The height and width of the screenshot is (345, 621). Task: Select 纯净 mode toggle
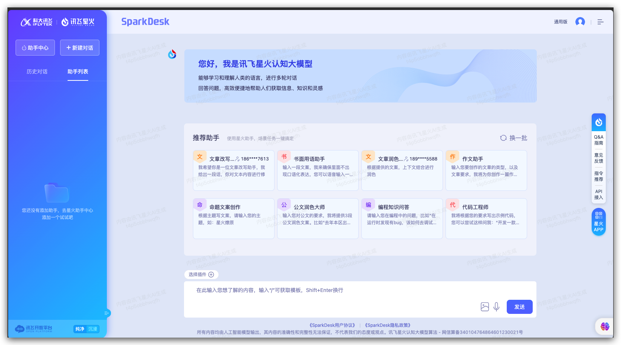pyautogui.click(x=80, y=329)
